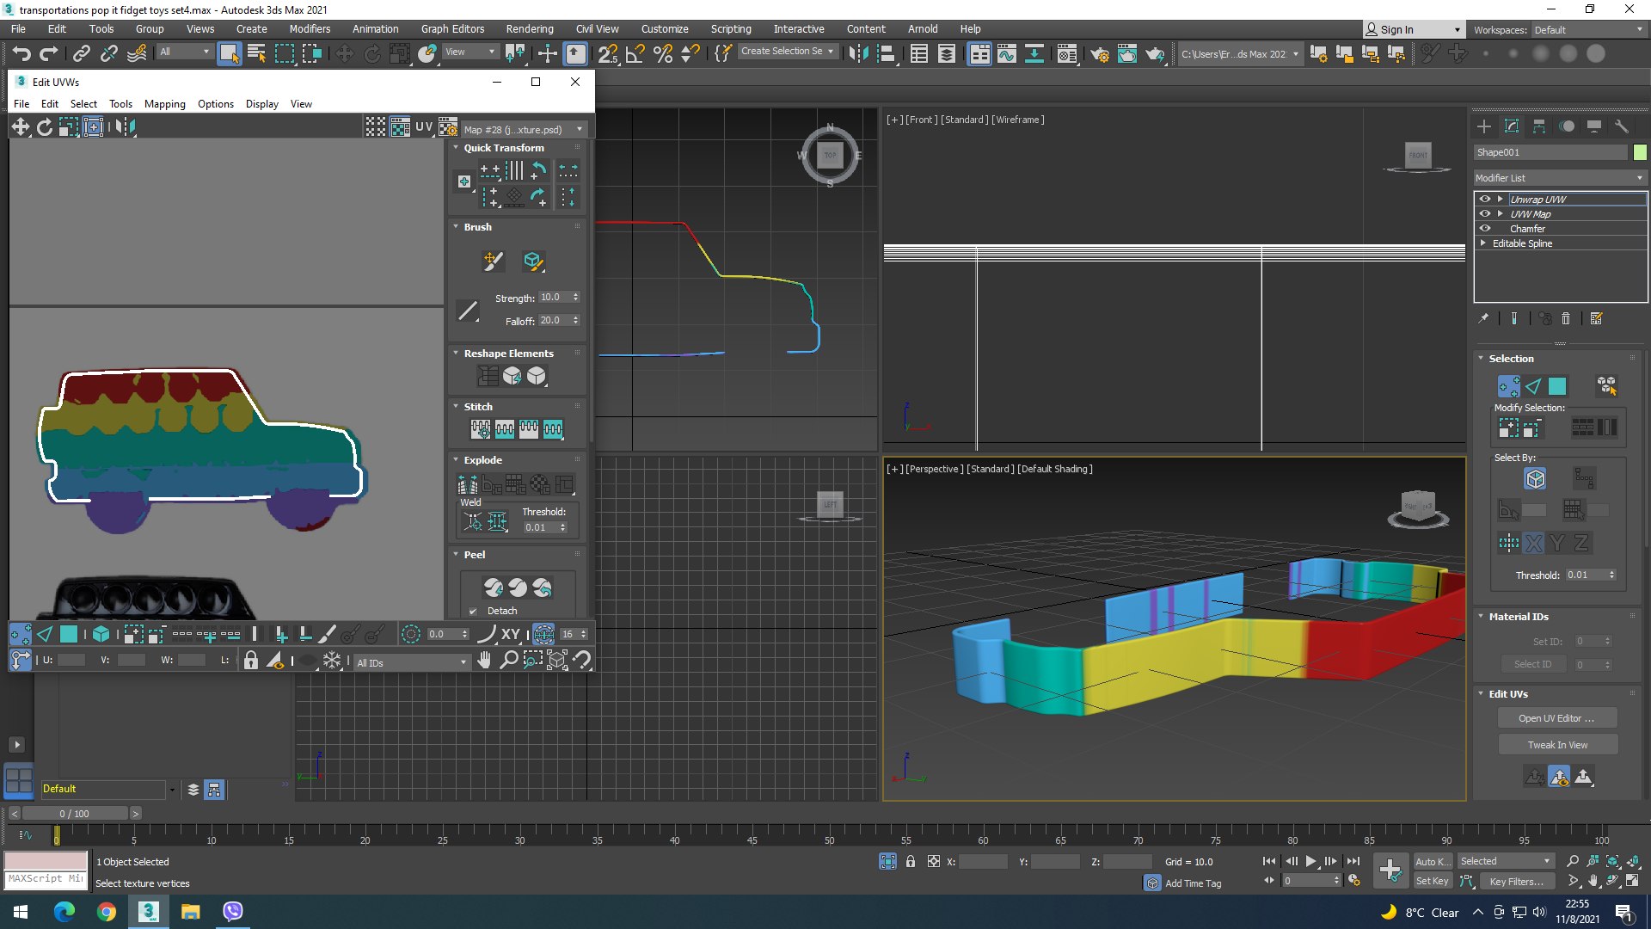Click the Open UV Editor button
Screen dimensions: 1651x929
(x=1556, y=718)
